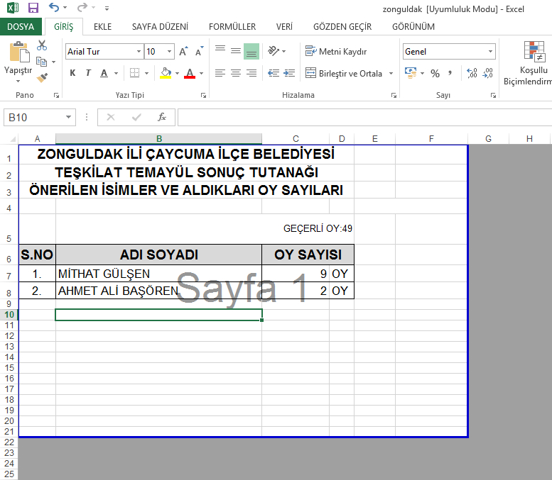Image resolution: width=552 pixels, height=480 pixels.
Task: Expand the borders dropdown arrow
Action: (x=147, y=74)
